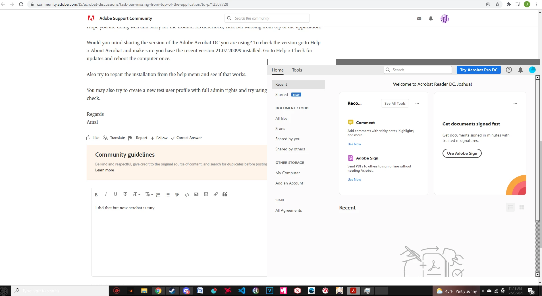Open My Computer storage
Viewport: 542px width, 296px height.
(288, 173)
